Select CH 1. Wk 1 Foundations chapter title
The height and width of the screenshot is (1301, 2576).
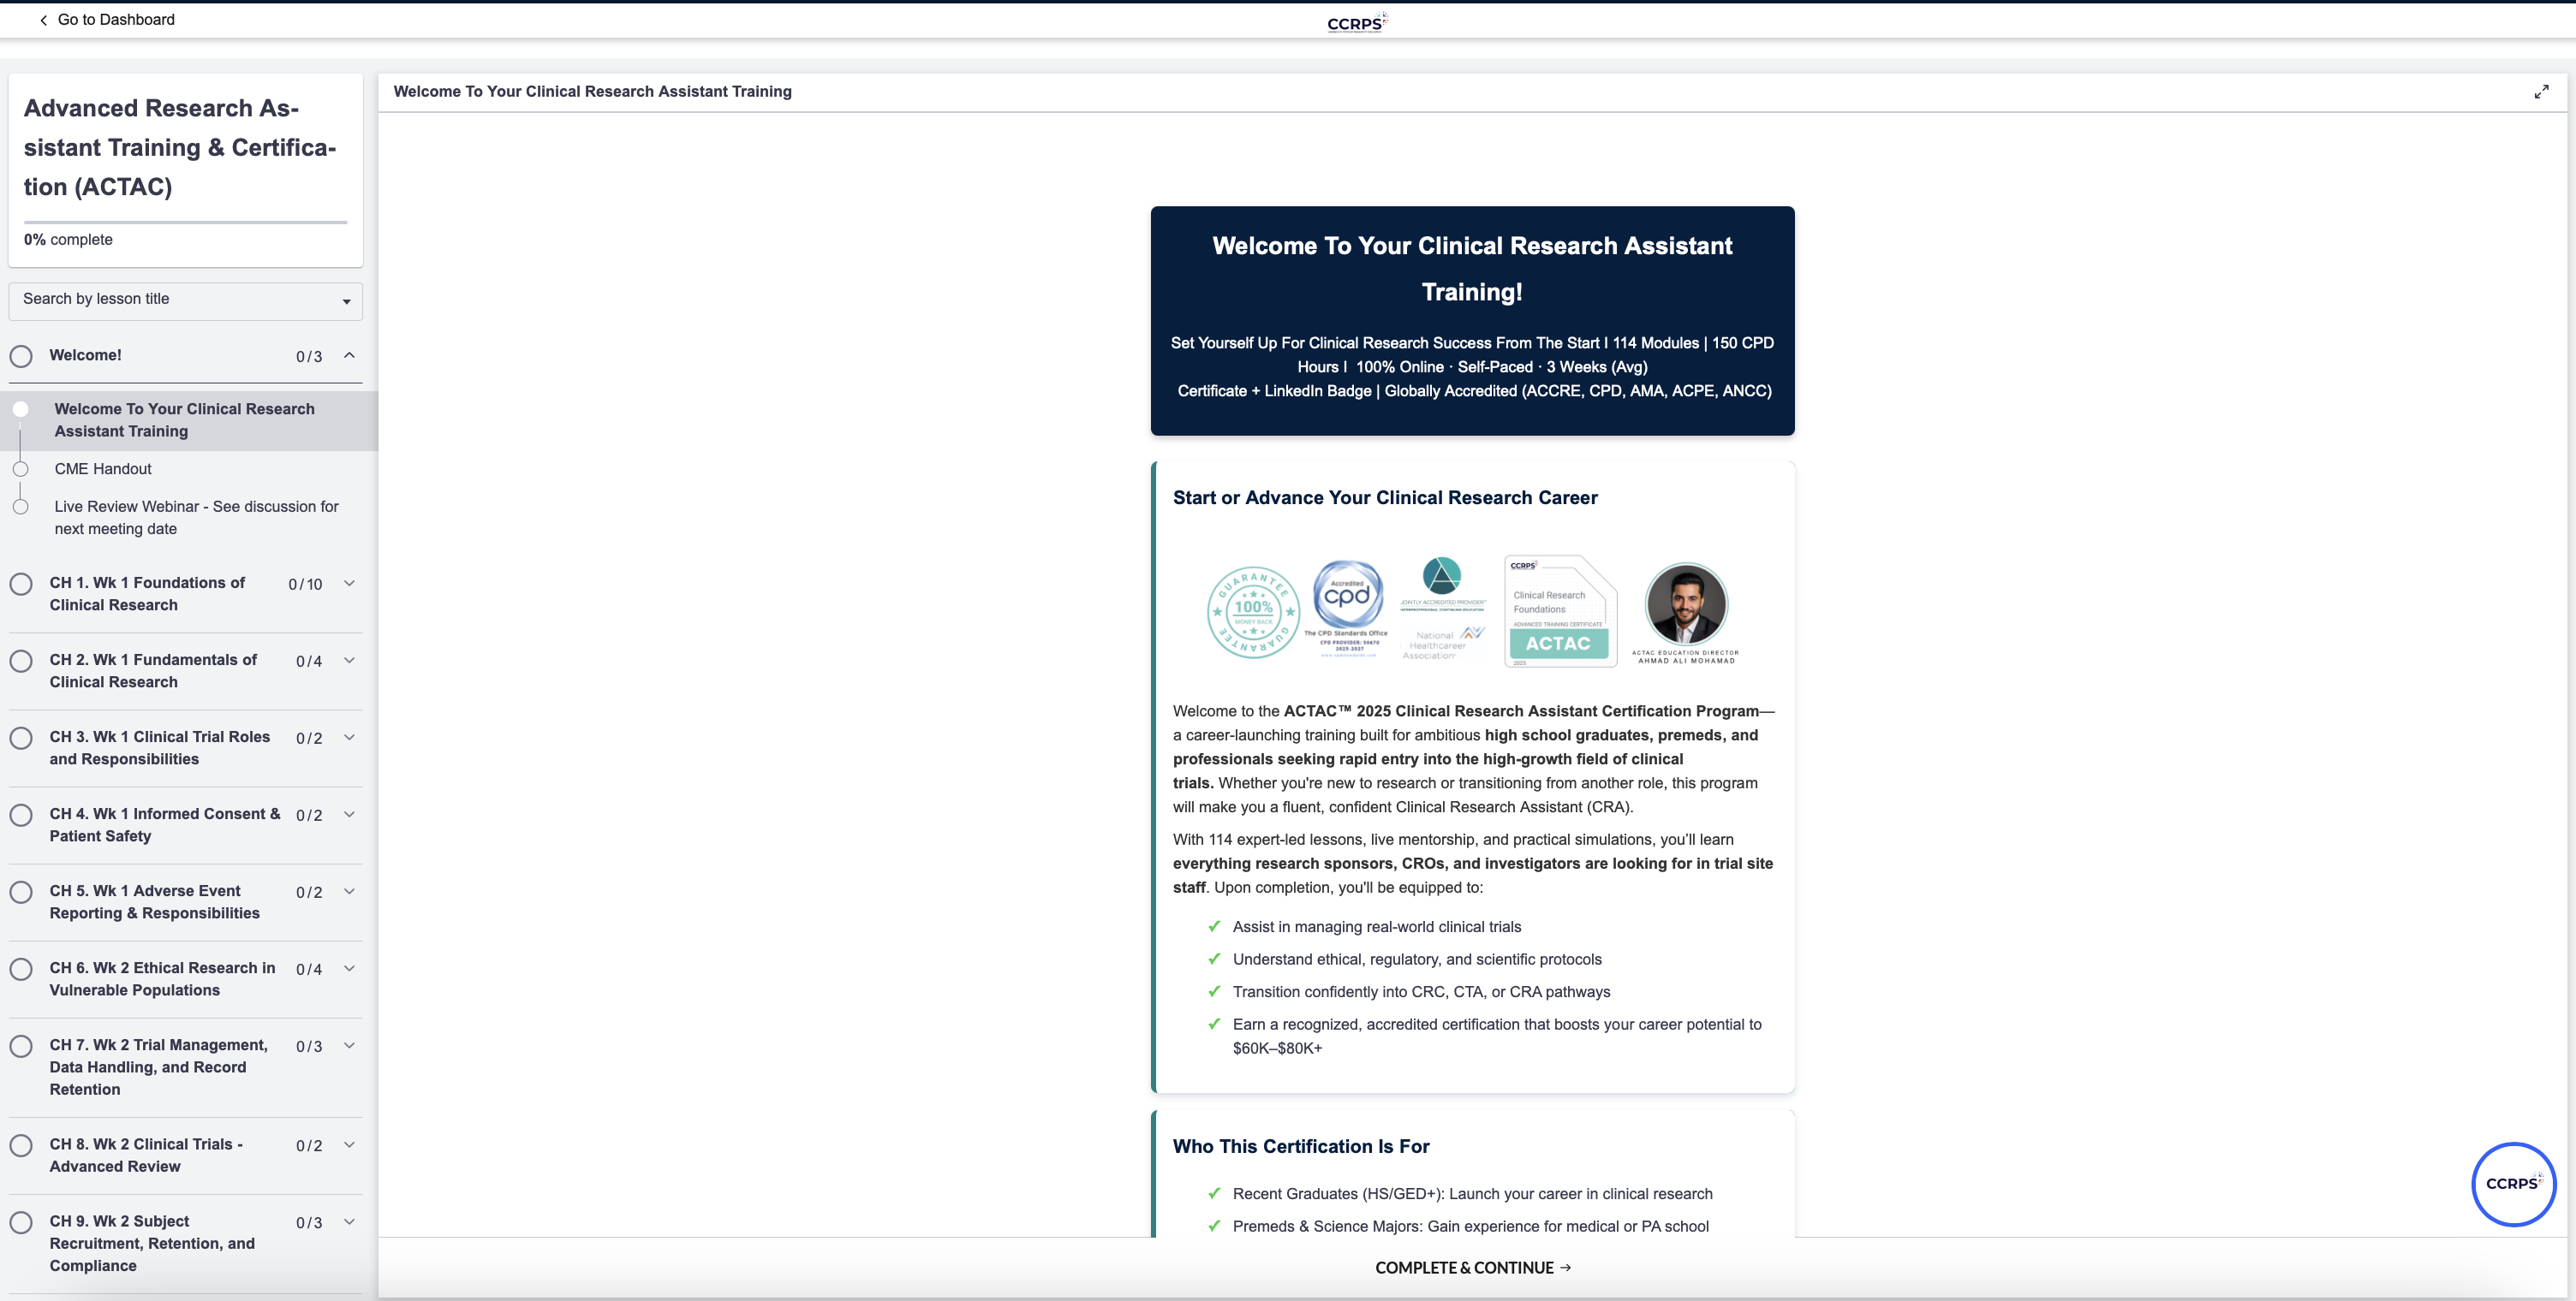pos(147,593)
